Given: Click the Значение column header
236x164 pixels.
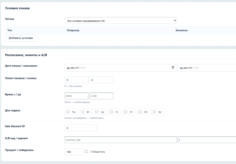Looking at the screenshot, I should [x=182, y=30].
